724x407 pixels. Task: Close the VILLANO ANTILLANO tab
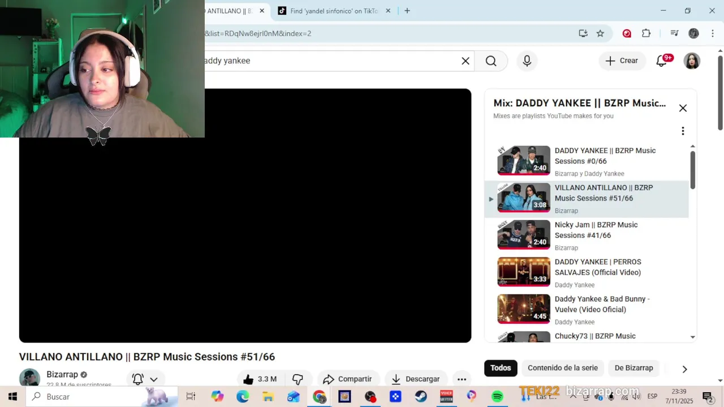click(262, 11)
